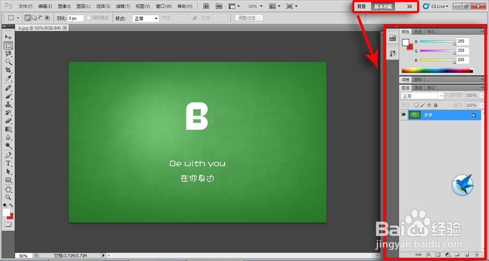
Task: Toggle lock transparent pixels
Action: click(x=416, y=105)
